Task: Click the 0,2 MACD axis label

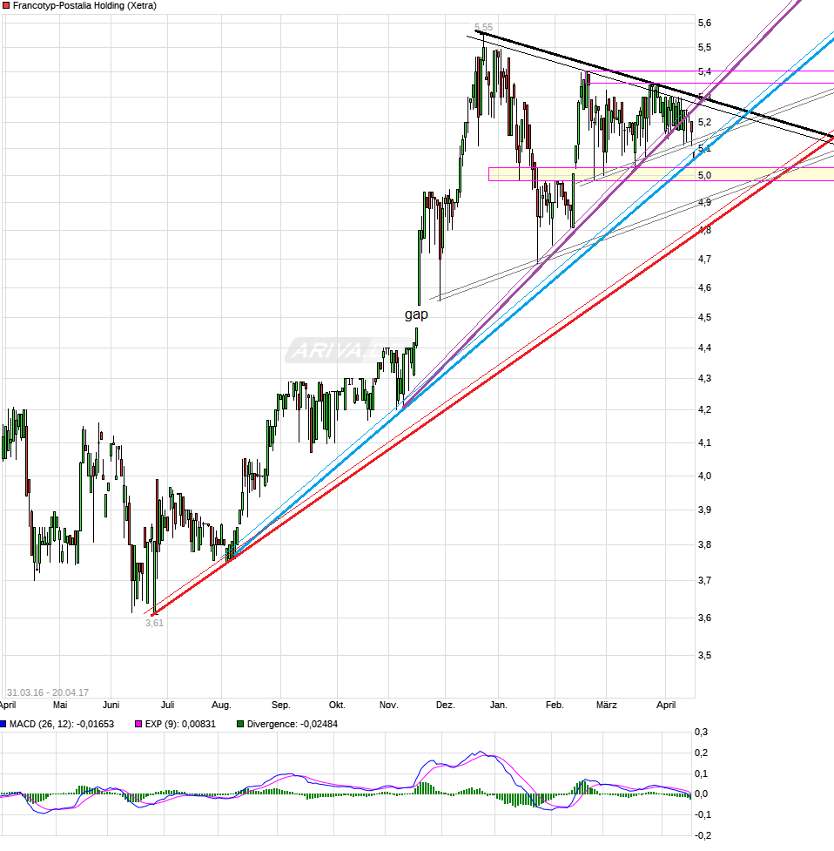Action: [x=701, y=753]
